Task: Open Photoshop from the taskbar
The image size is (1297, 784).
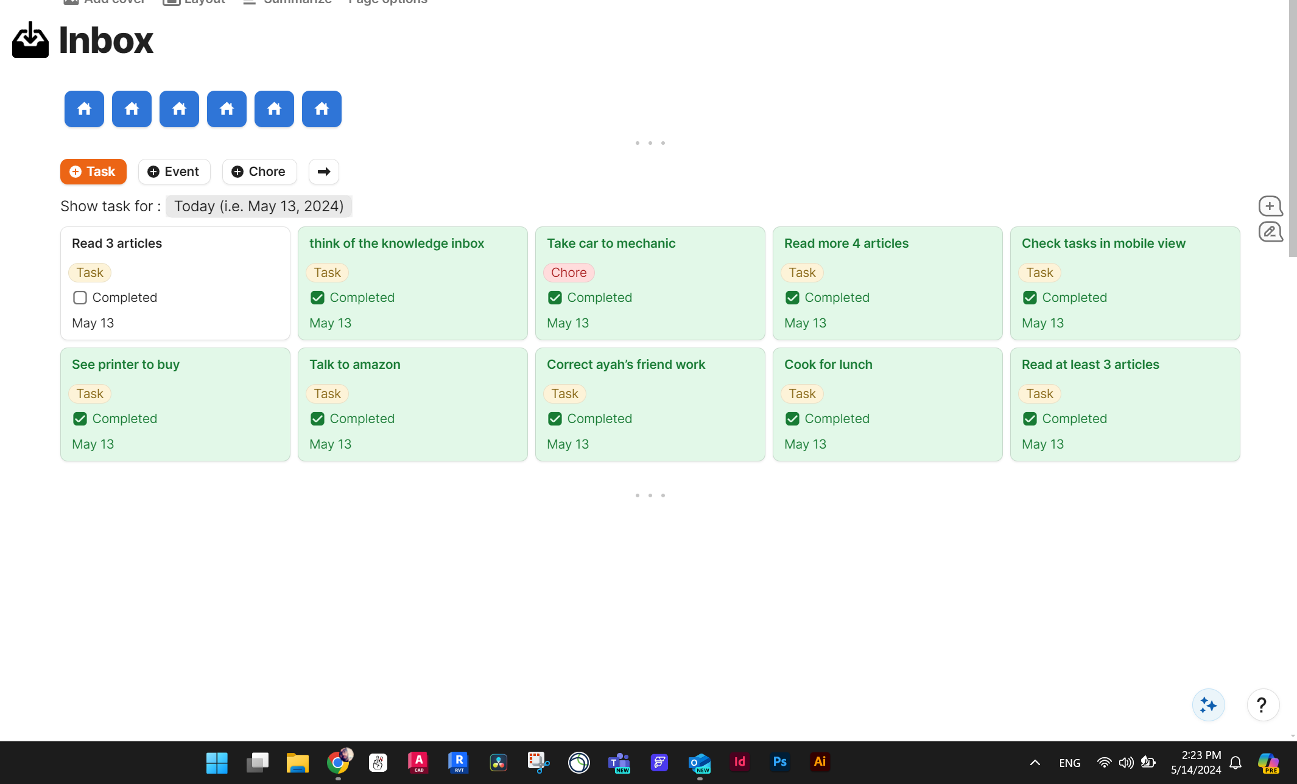Action: pos(779,762)
